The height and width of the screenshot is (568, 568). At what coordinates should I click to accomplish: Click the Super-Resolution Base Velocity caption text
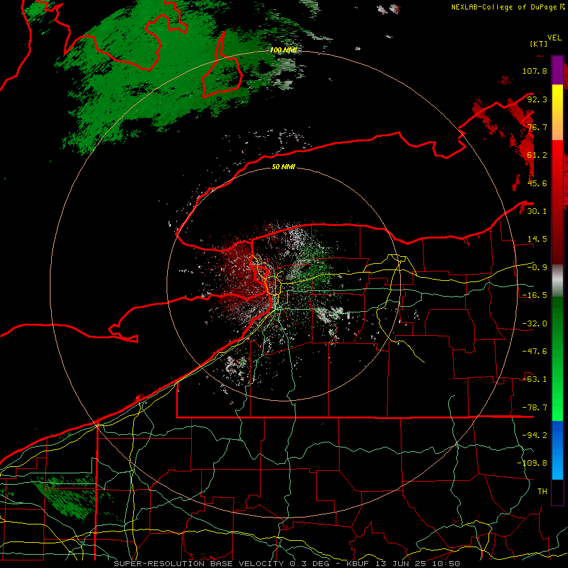(x=287, y=564)
